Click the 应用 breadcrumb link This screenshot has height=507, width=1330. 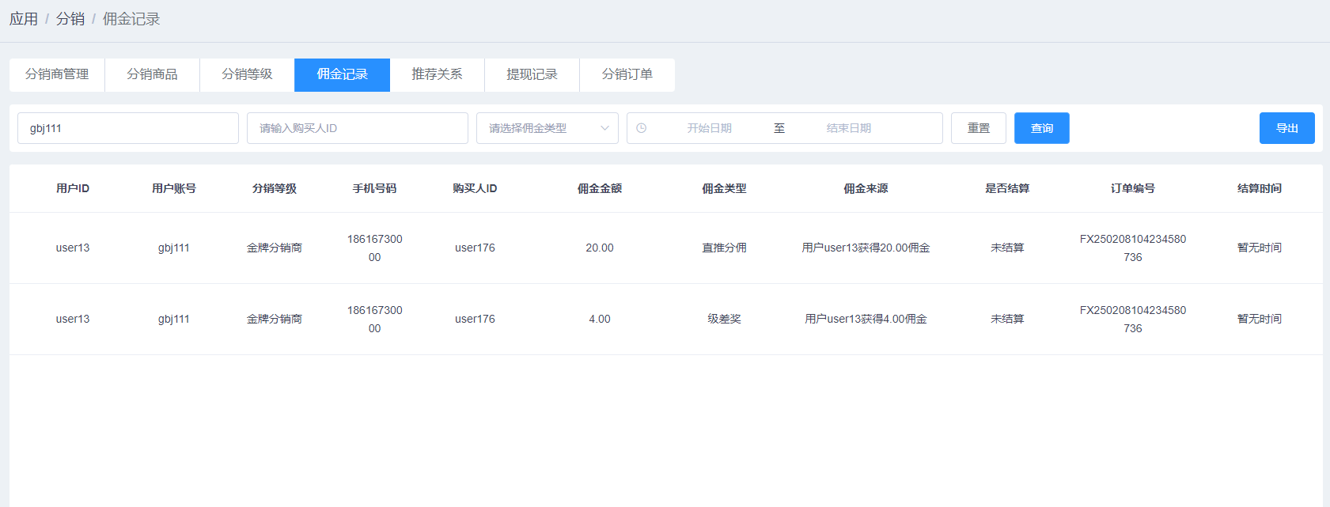24,19
